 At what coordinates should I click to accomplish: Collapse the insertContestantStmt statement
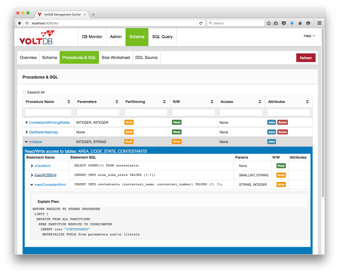(32, 185)
